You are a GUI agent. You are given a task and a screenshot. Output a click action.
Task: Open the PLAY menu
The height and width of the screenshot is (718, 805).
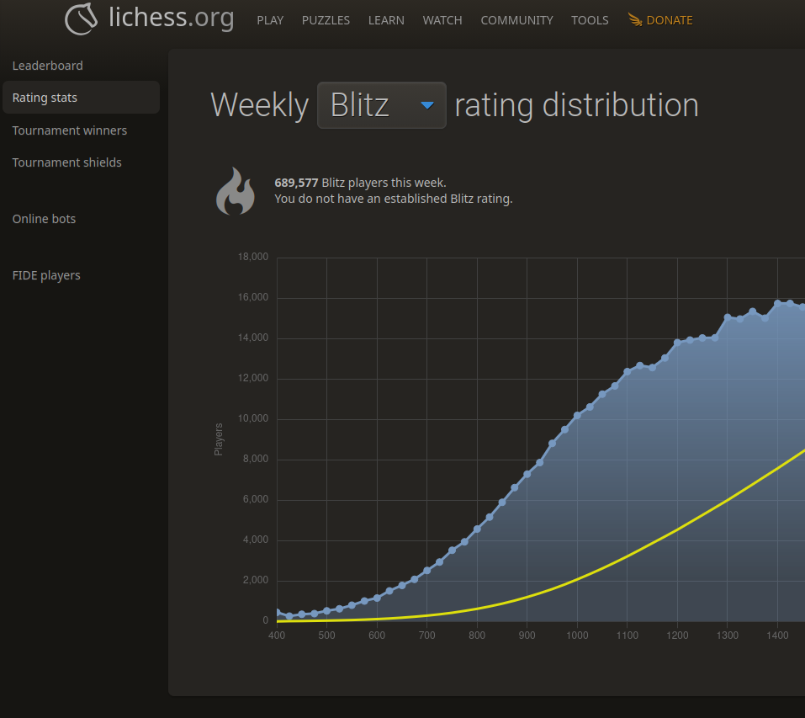point(270,20)
